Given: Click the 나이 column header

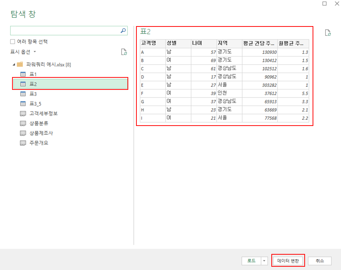Looking at the screenshot, I should point(204,43).
